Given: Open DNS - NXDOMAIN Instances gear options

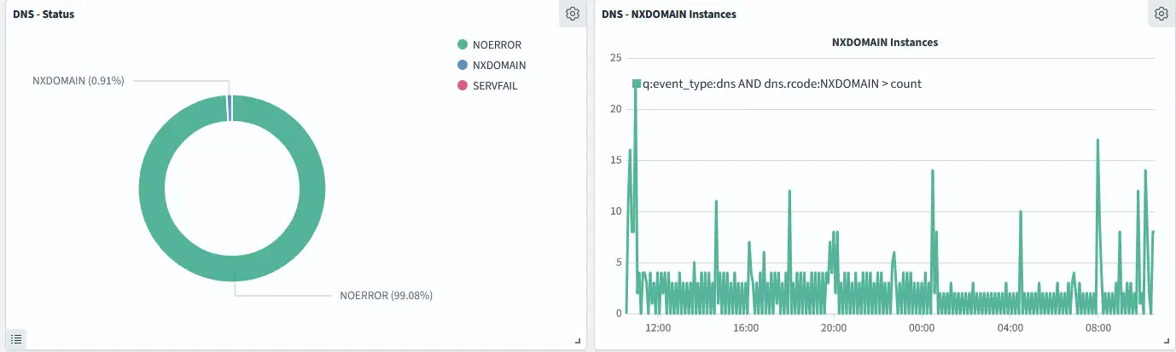Looking at the screenshot, I should [1161, 14].
